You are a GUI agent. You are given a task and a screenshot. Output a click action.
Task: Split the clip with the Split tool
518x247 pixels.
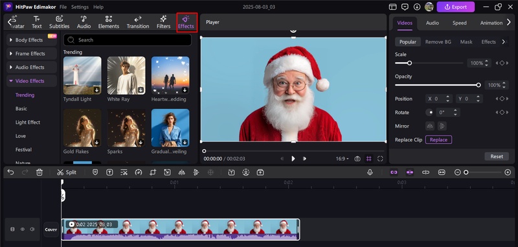(x=67, y=172)
